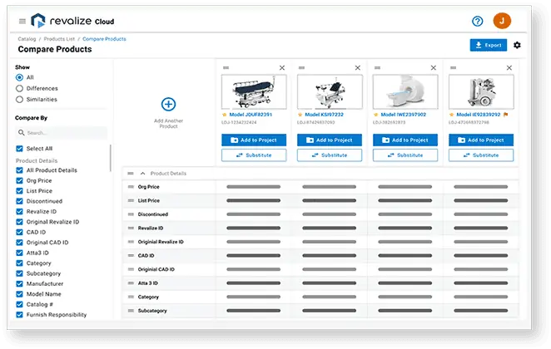Click the drag handle of List Price row
This screenshot has width=551, height=349.
point(131,200)
